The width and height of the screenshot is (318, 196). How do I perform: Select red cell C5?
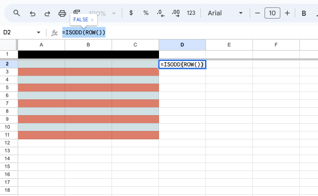pyautogui.click(x=135, y=88)
